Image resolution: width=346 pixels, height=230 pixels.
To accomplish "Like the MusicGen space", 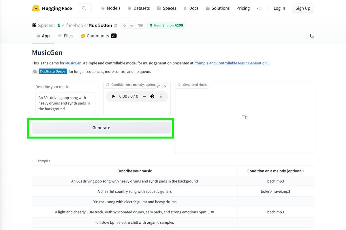I will click(x=128, y=25).
